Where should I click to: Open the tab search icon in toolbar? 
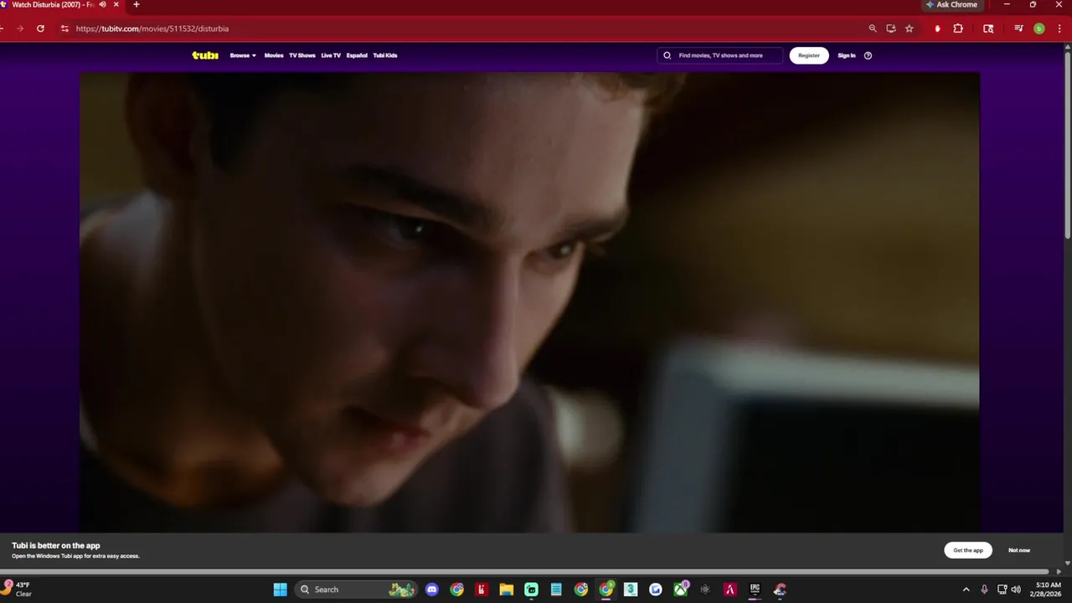988,28
